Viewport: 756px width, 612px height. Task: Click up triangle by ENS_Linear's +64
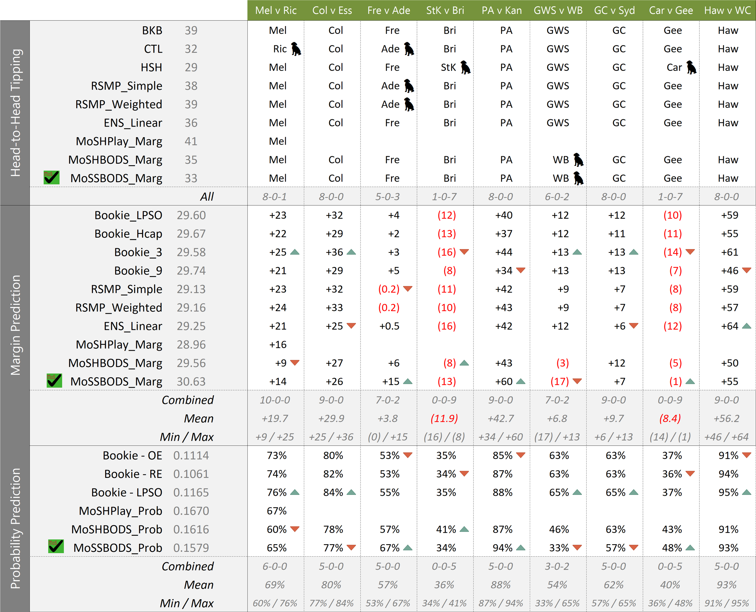tap(747, 326)
